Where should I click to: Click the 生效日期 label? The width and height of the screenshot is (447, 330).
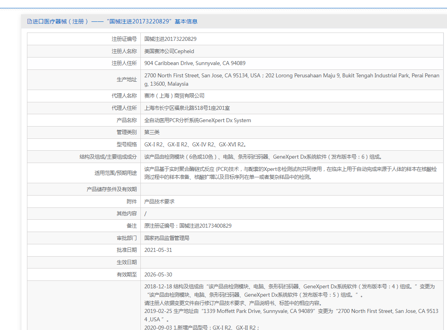coord(127,262)
